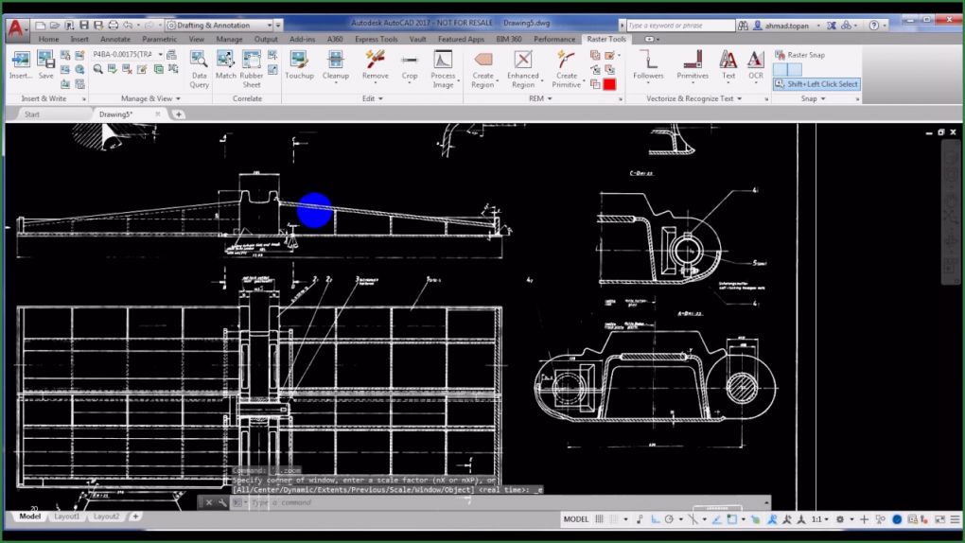Screen dimensions: 965x543
Task: Click the wrench icon on command line
Action: click(222, 503)
